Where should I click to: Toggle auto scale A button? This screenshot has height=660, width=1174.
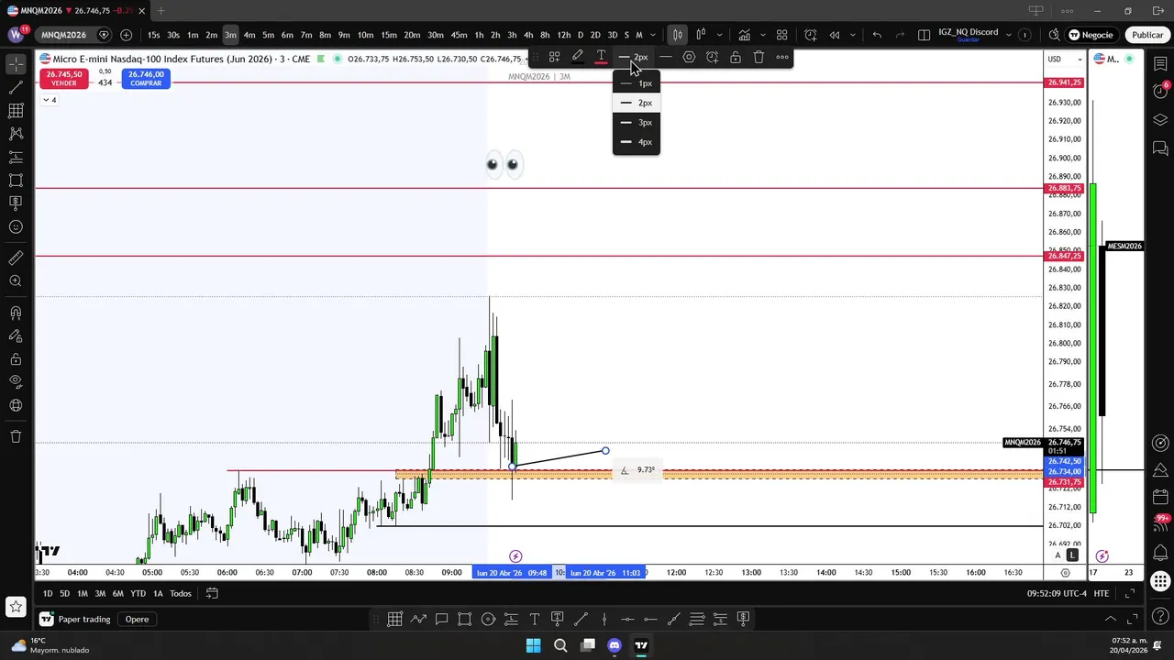tap(1058, 555)
